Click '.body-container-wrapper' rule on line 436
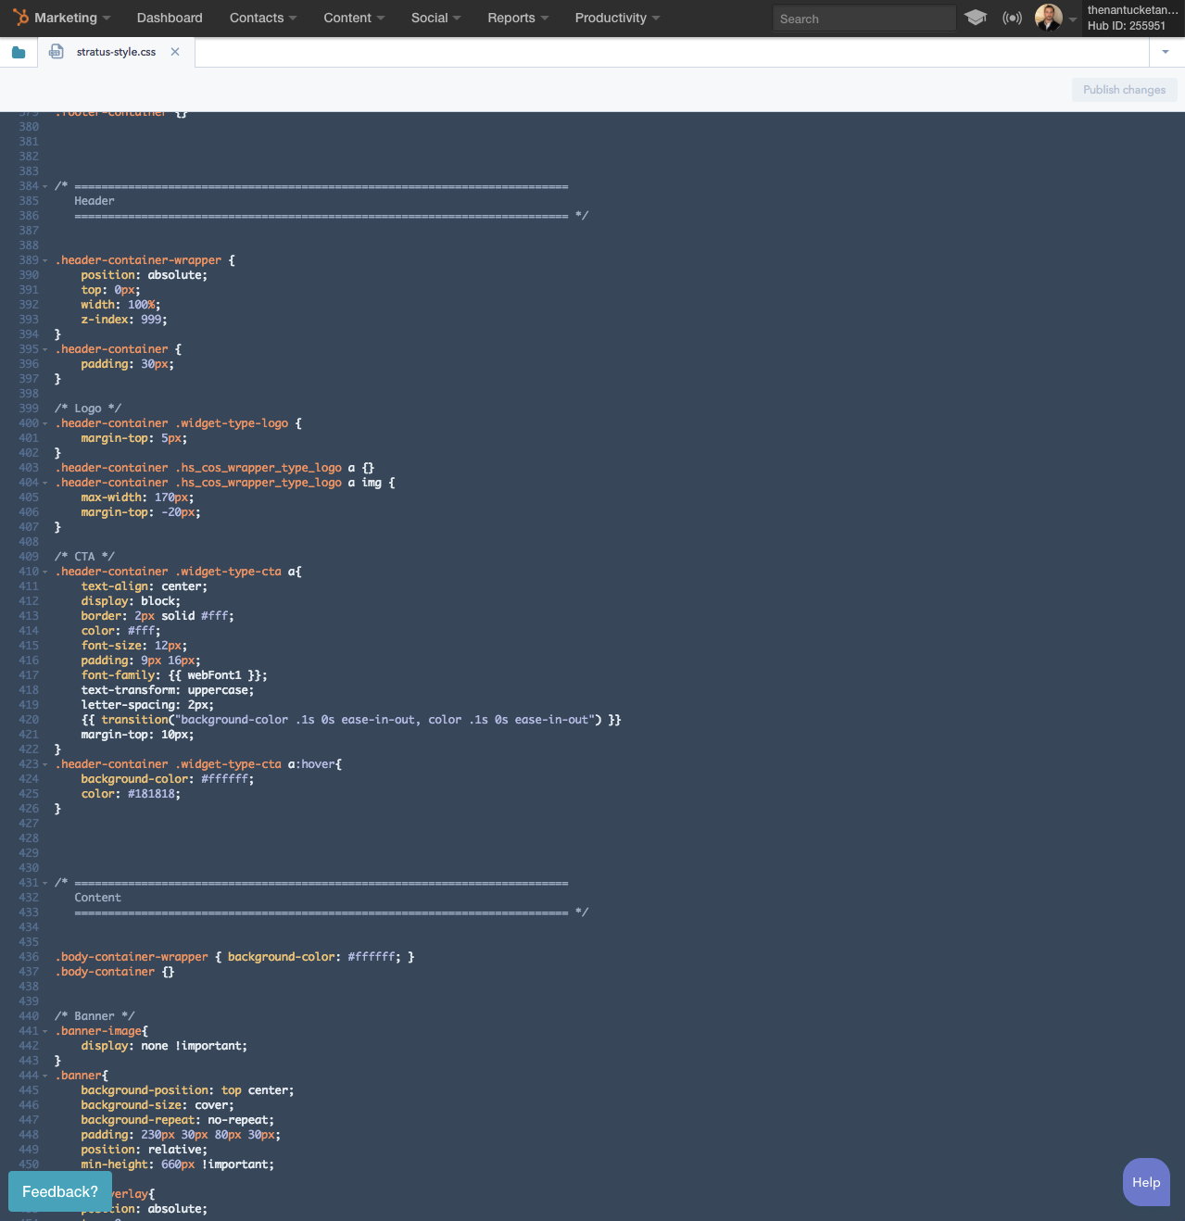1185x1221 pixels. point(234,957)
